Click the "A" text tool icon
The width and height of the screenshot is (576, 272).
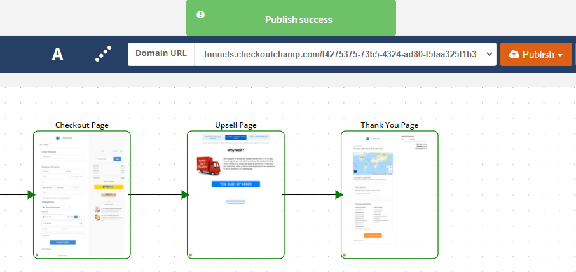click(57, 55)
